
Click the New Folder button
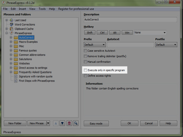point(15,123)
